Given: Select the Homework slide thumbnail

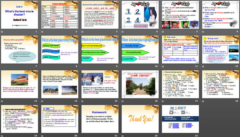Looking at the screenshot, I should coord(100,119).
